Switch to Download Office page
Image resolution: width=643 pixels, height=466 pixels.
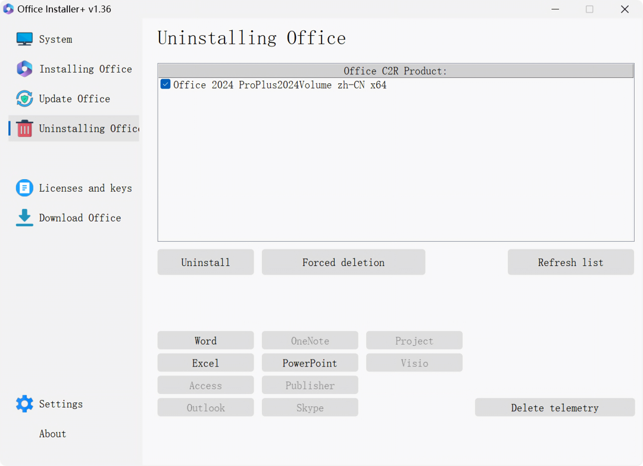(74, 218)
